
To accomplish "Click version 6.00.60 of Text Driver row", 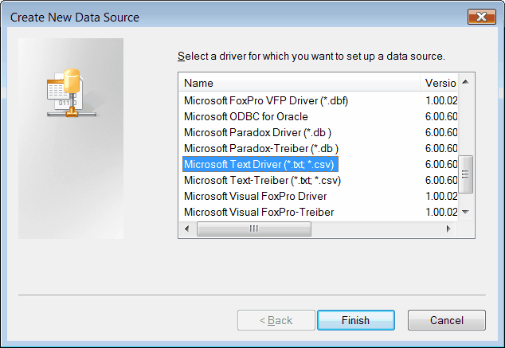I will (441, 164).
